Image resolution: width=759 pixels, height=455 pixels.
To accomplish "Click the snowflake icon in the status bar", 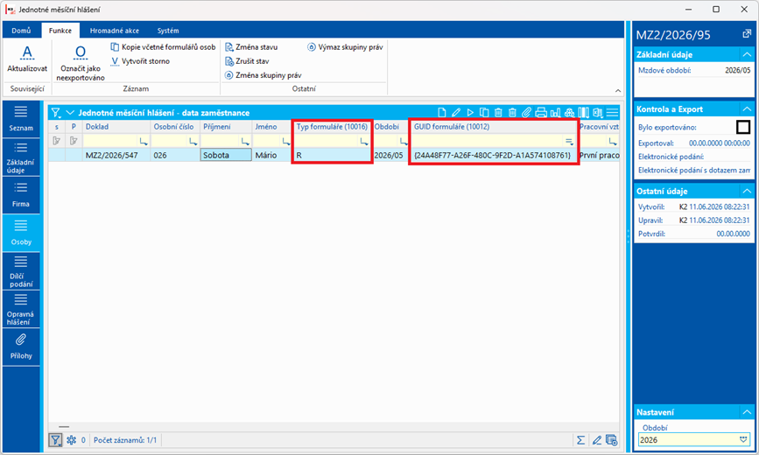I will tap(71, 440).
